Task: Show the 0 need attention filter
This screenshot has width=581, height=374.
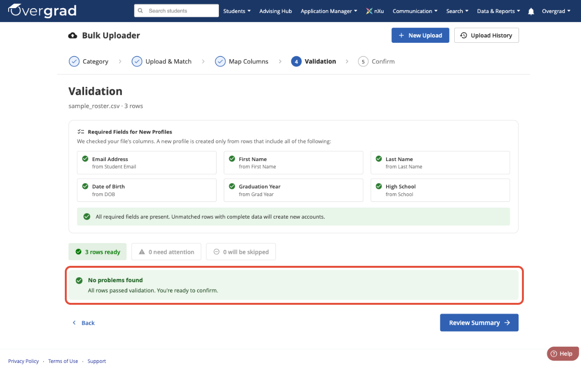Action: click(x=167, y=252)
